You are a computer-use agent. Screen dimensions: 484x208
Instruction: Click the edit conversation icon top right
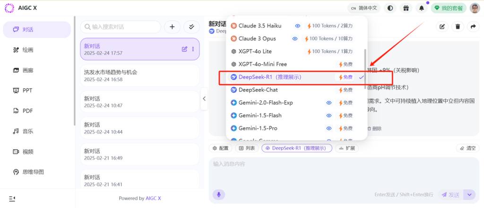pyautogui.click(x=442, y=27)
